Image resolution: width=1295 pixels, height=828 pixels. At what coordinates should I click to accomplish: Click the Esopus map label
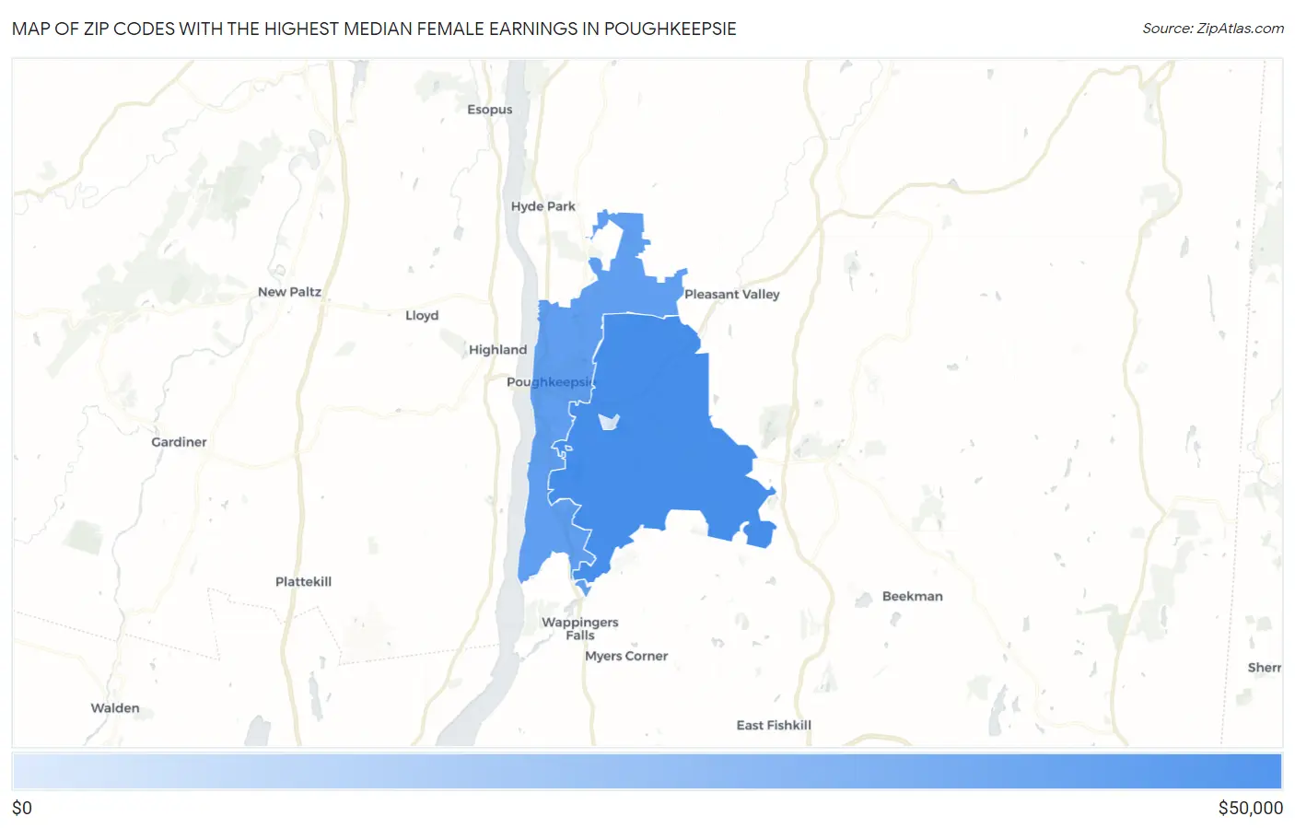[x=489, y=110]
